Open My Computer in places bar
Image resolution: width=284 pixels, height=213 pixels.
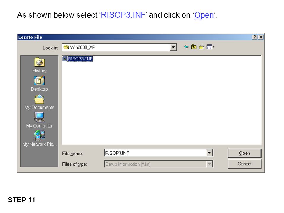click(x=39, y=120)
